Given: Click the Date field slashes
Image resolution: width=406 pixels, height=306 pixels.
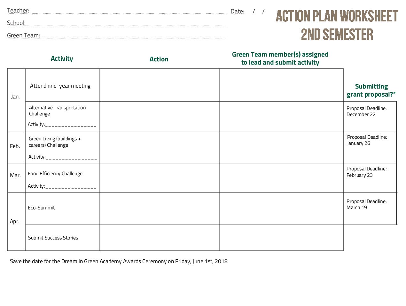Looking at the screenshot, I should click(259, 12).
